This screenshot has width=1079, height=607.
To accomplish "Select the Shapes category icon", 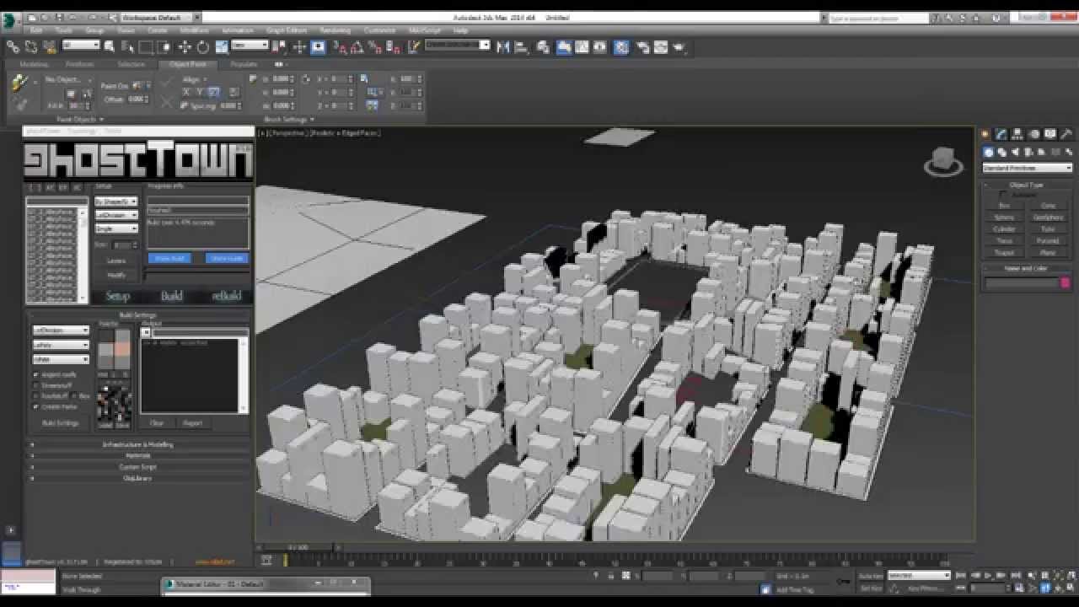I will click(1001, 153).
